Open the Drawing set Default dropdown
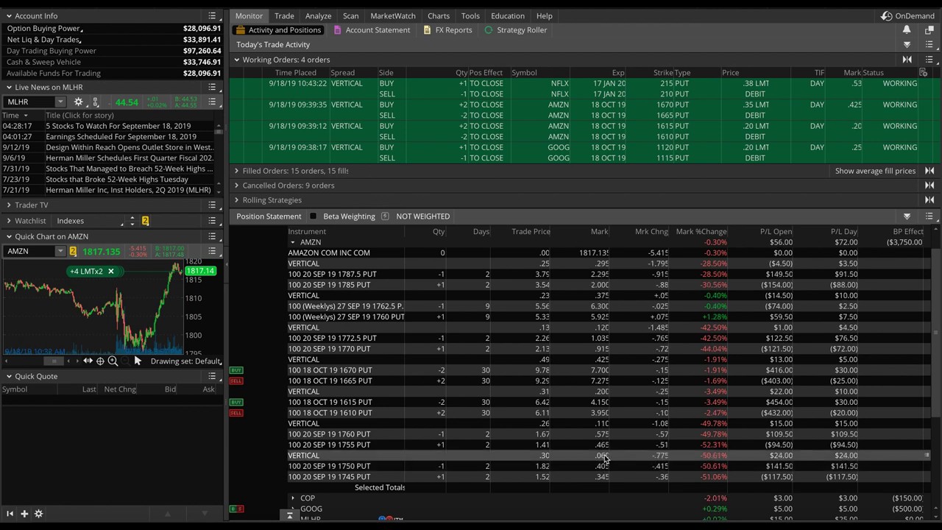942x530 pixels. (x=185, y=361)
